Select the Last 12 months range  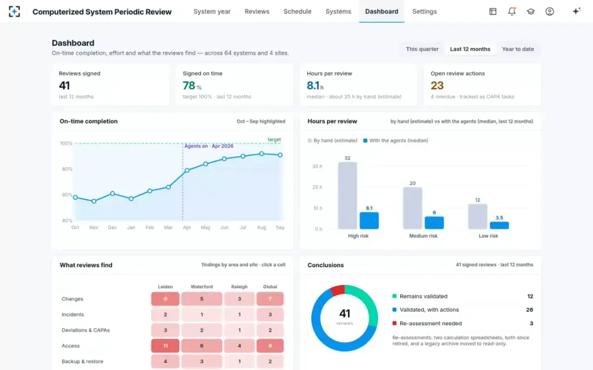[470, 49]
